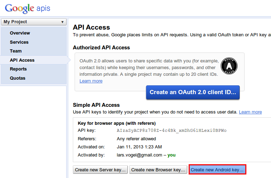The height and width of the screenshot is (178, 271).
Task: Click the Google apis logo
Action: (27, 8)
